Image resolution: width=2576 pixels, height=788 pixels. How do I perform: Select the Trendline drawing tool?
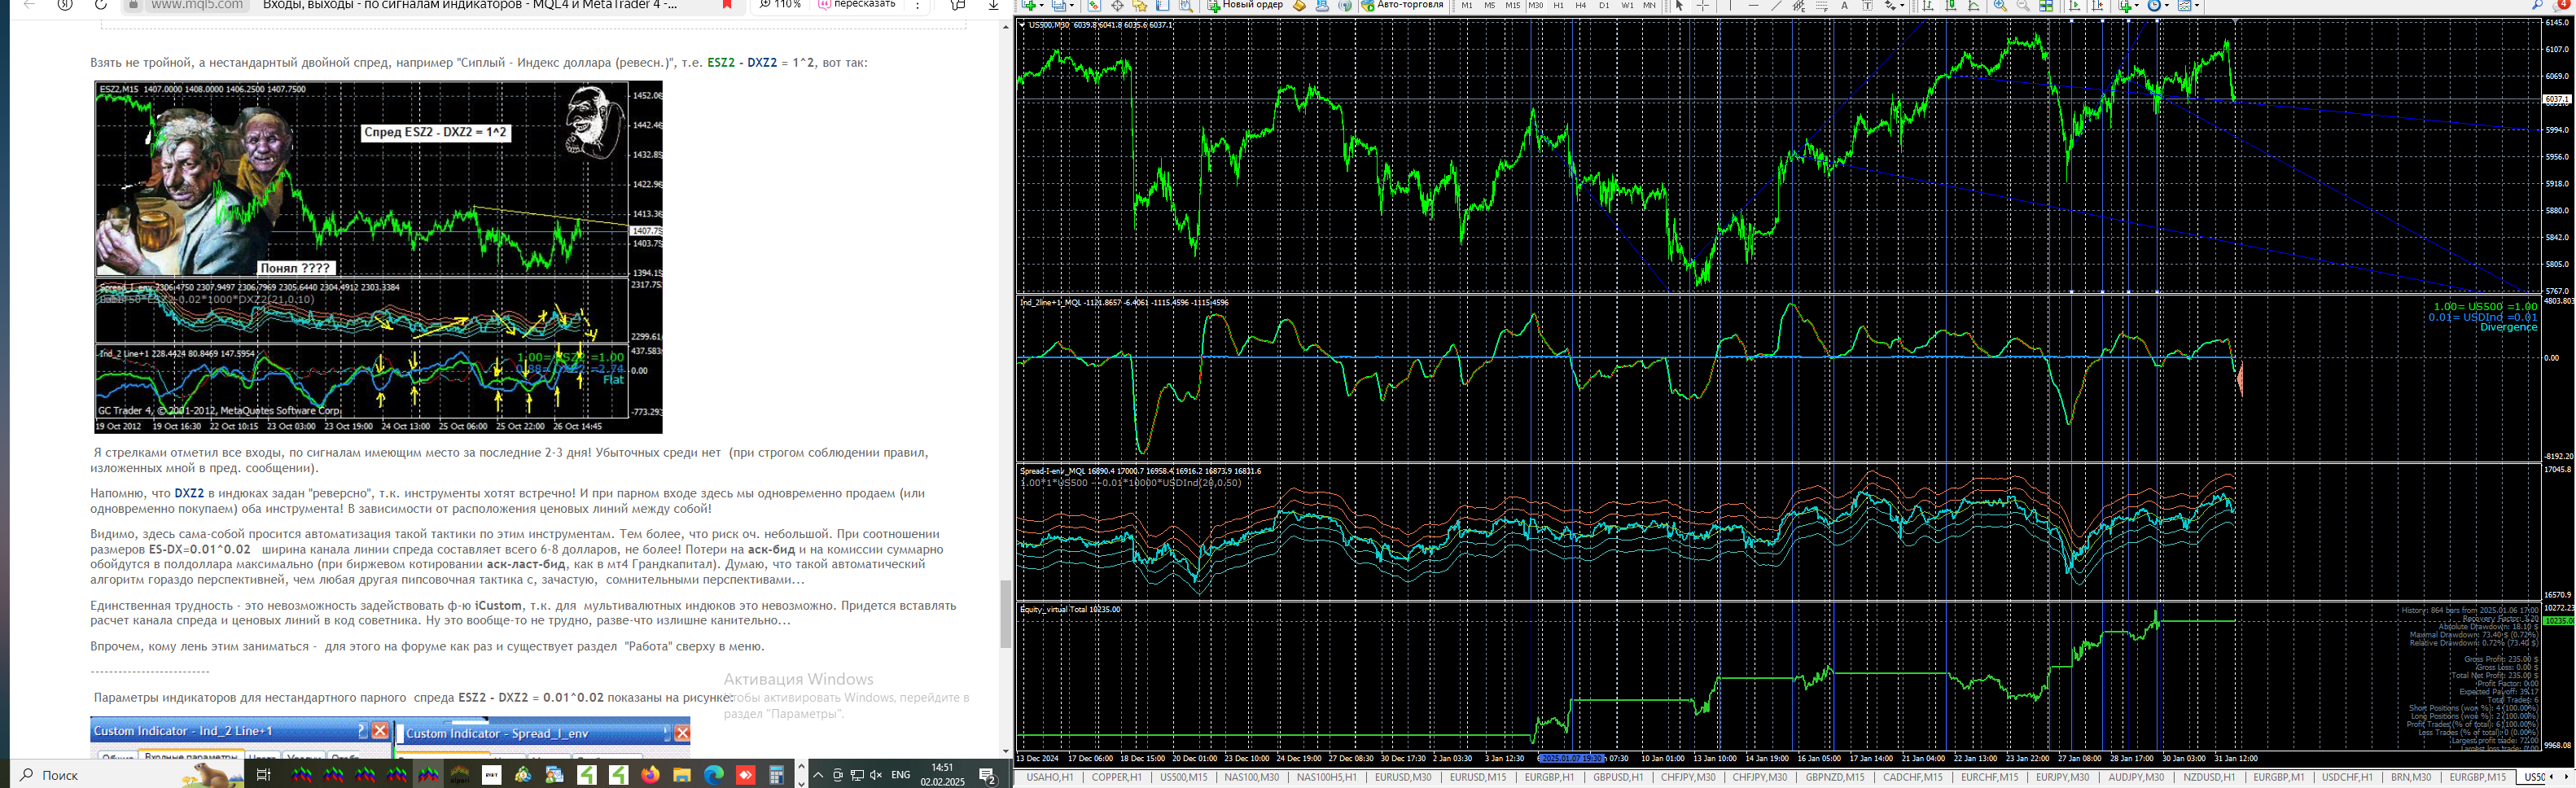coord(1776,6)
